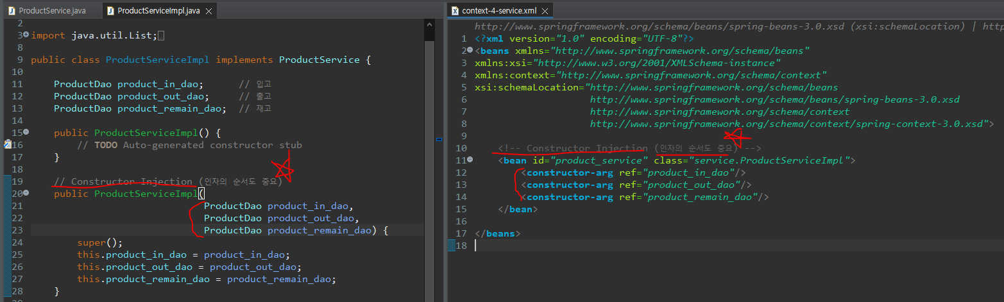Click 'ProductServiceImpl' in the class declaration on line 9
The height and width of the screenshot is (302, 1004).
point(157,60)
